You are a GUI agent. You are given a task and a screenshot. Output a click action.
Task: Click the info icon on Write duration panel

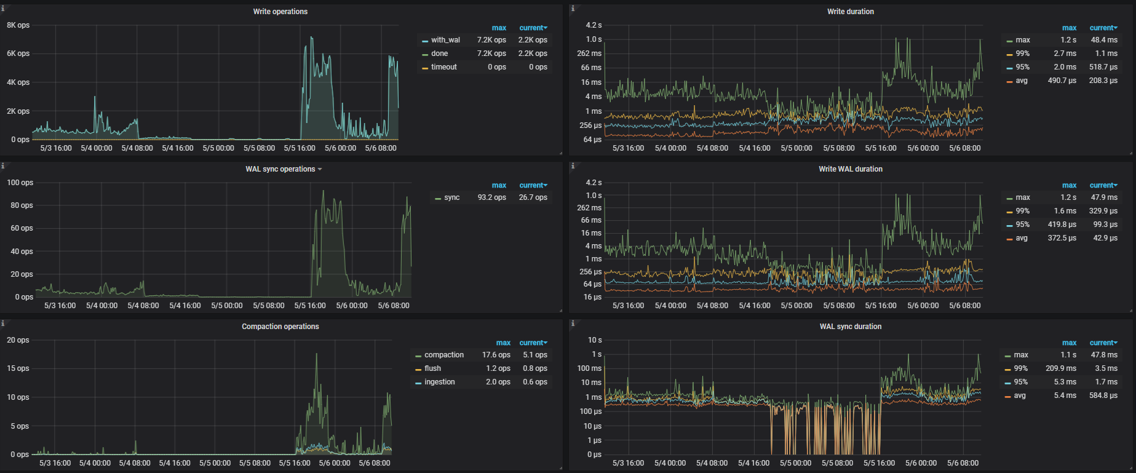coord(573,9)
